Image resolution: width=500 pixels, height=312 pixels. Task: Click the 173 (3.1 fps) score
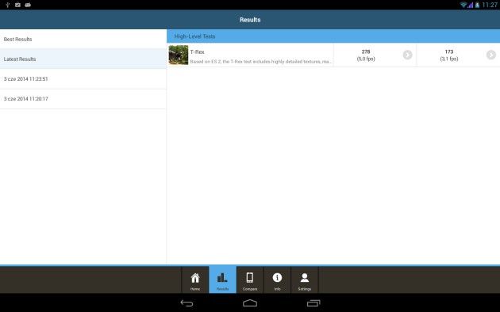pyautogui.click(x=449, y=55)
